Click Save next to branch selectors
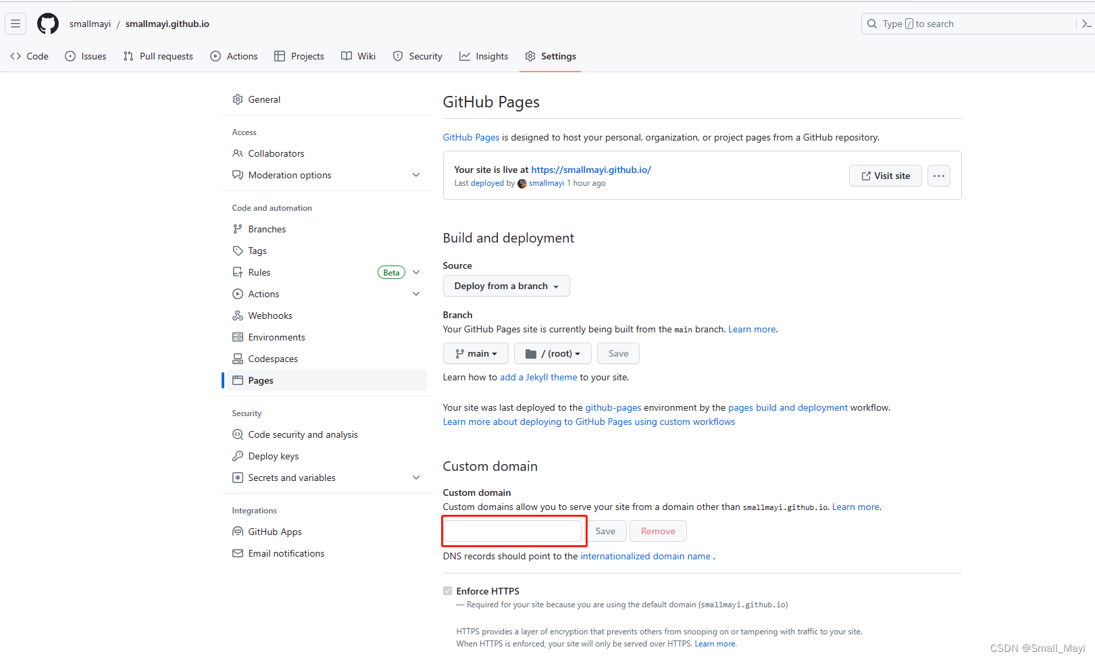 pyautogui.click(x=618, y=353)
